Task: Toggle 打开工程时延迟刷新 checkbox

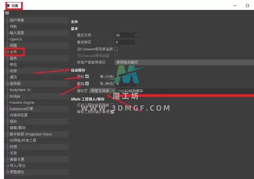Action: coord(112,105)
